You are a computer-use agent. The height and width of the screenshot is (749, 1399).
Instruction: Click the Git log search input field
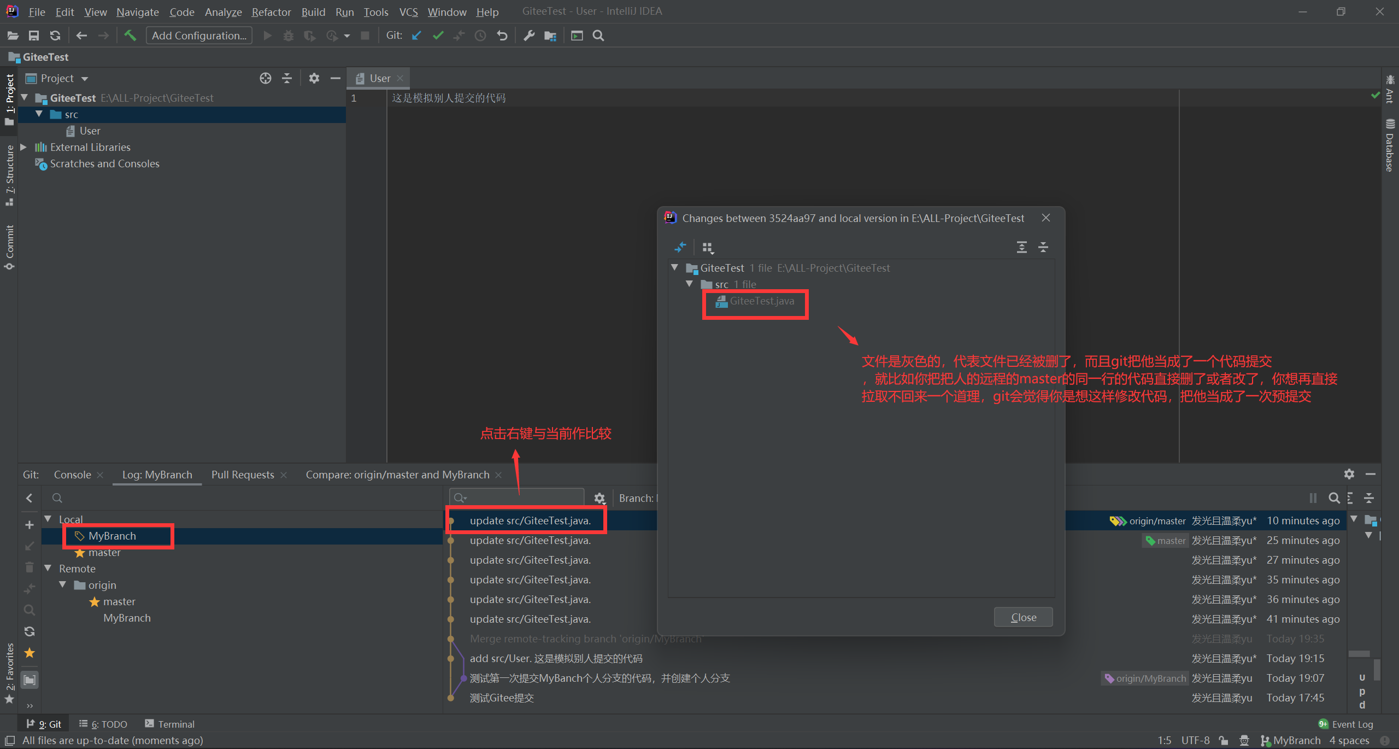pos(517,498)
